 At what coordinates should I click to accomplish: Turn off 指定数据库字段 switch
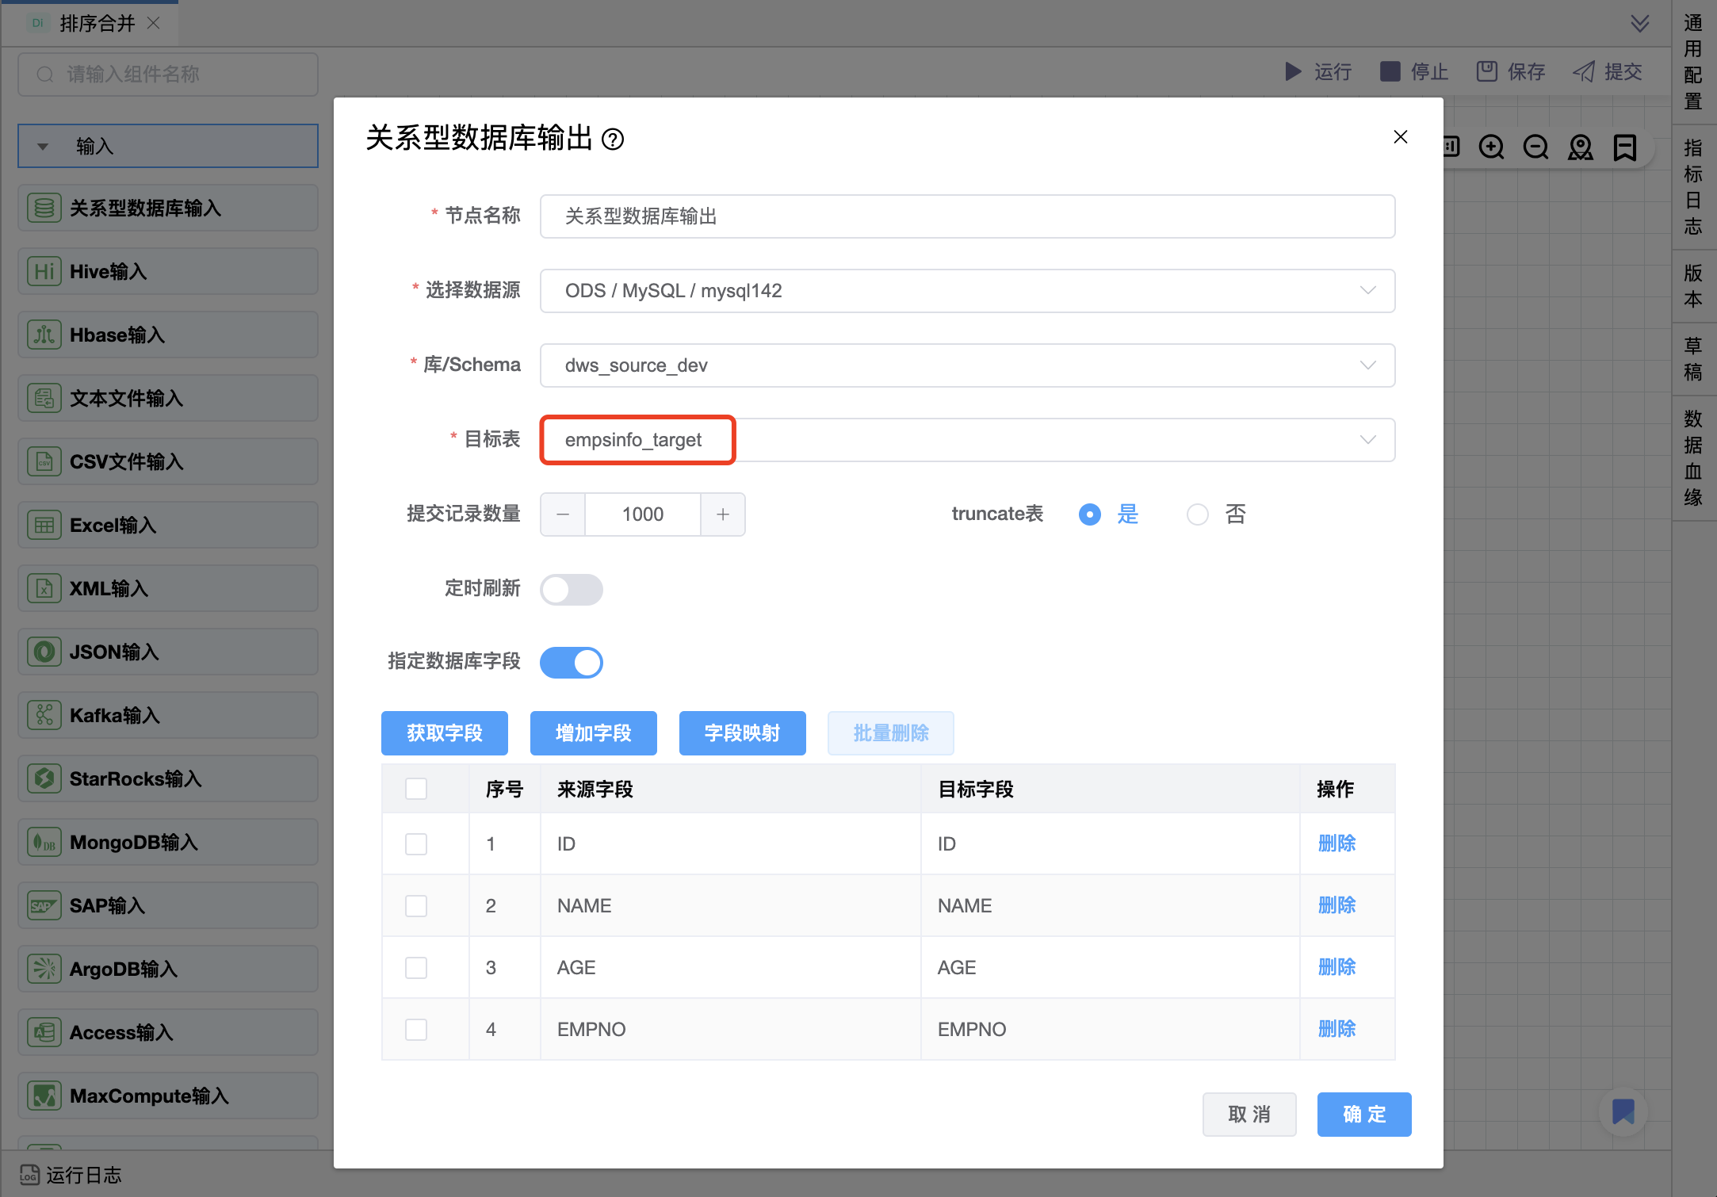click(x=572, y=663)
